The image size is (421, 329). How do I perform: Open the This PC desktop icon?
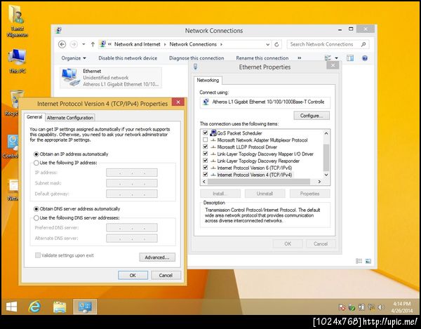[17, 60]
